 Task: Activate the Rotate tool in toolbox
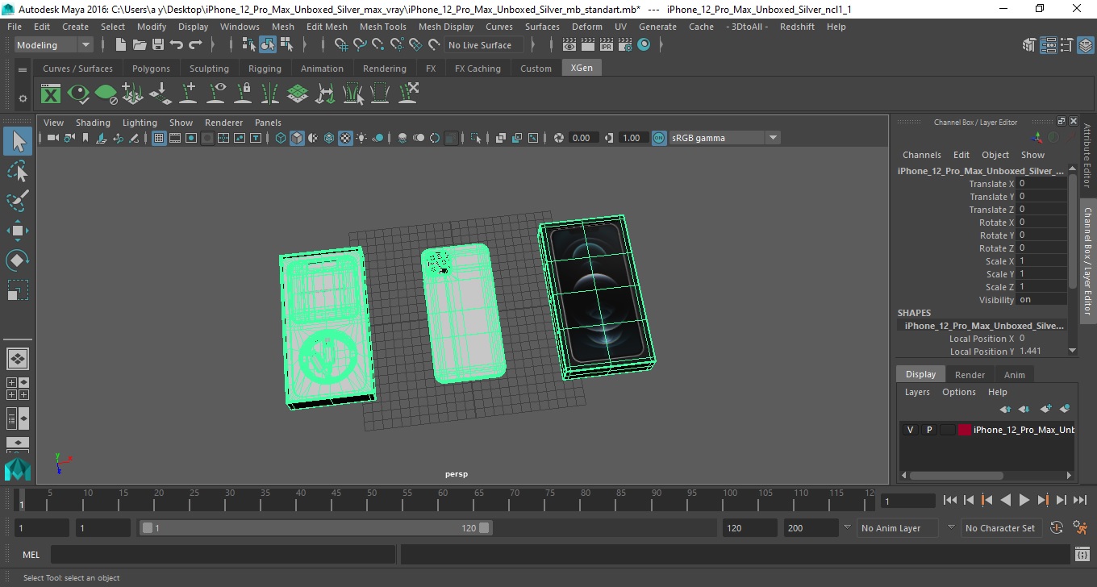pos(18,260)
